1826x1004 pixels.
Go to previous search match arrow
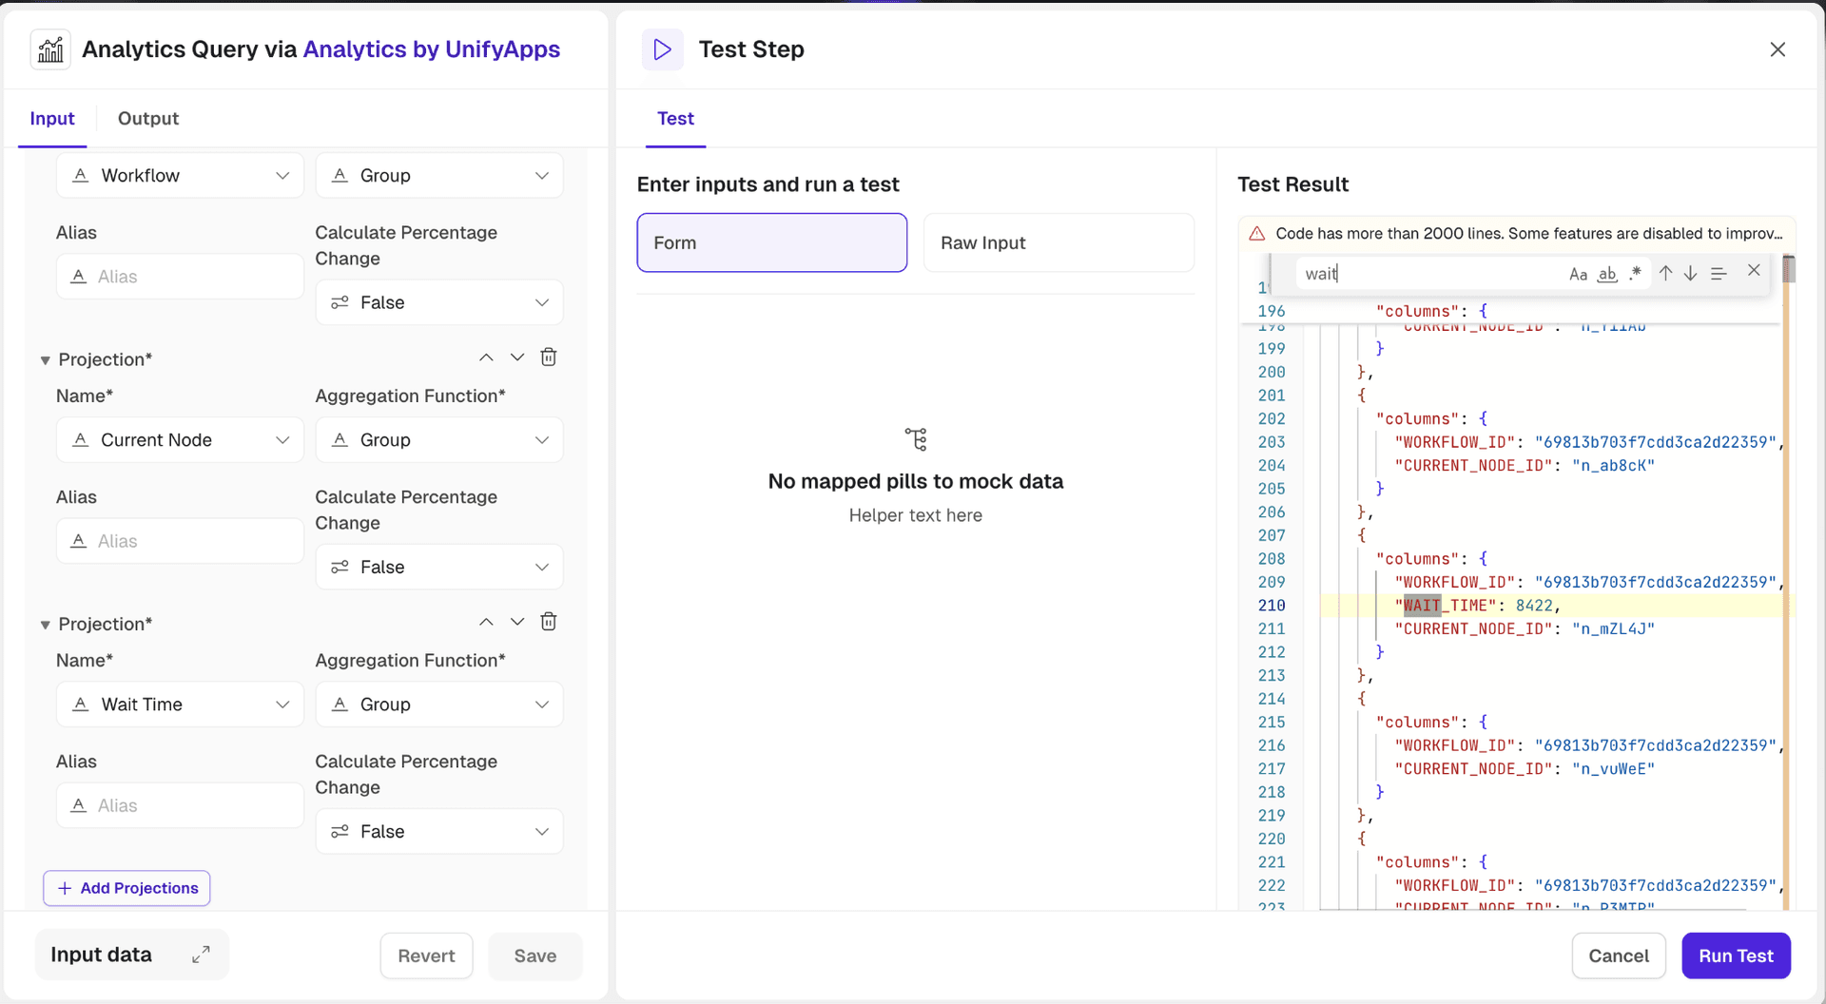pos(1665,274)
